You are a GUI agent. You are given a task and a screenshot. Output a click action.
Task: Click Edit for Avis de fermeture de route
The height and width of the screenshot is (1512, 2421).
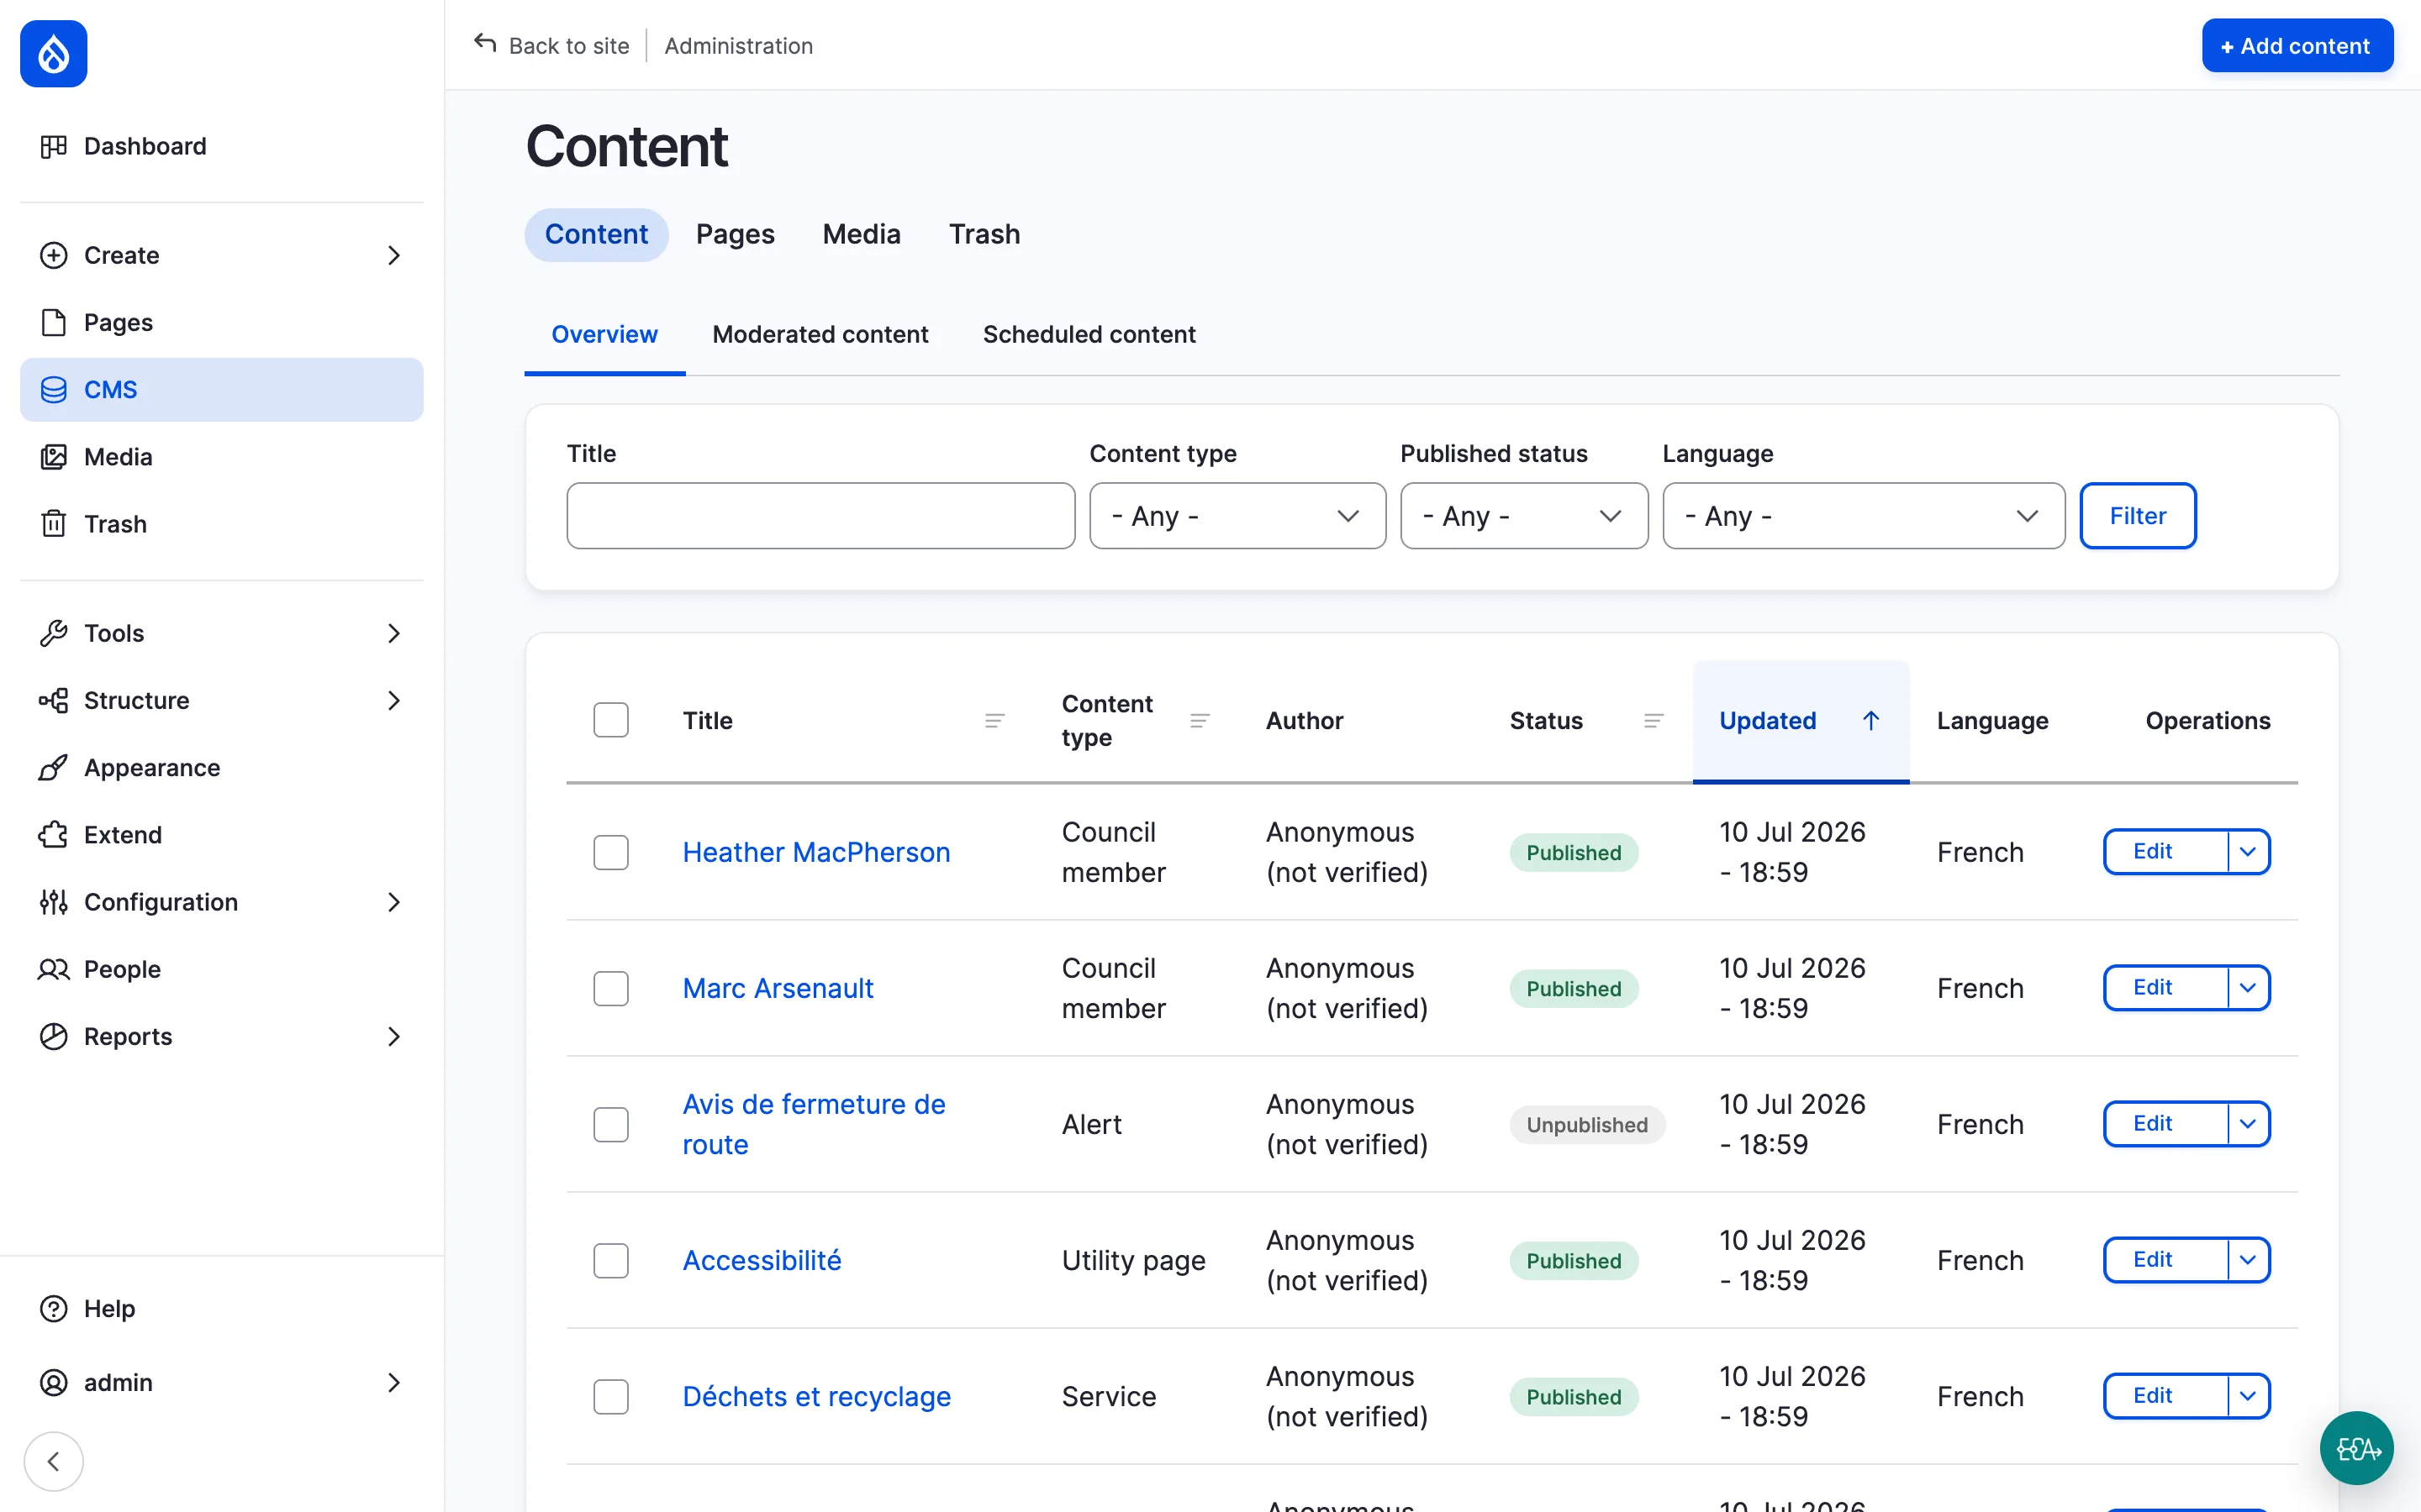2166,1124
